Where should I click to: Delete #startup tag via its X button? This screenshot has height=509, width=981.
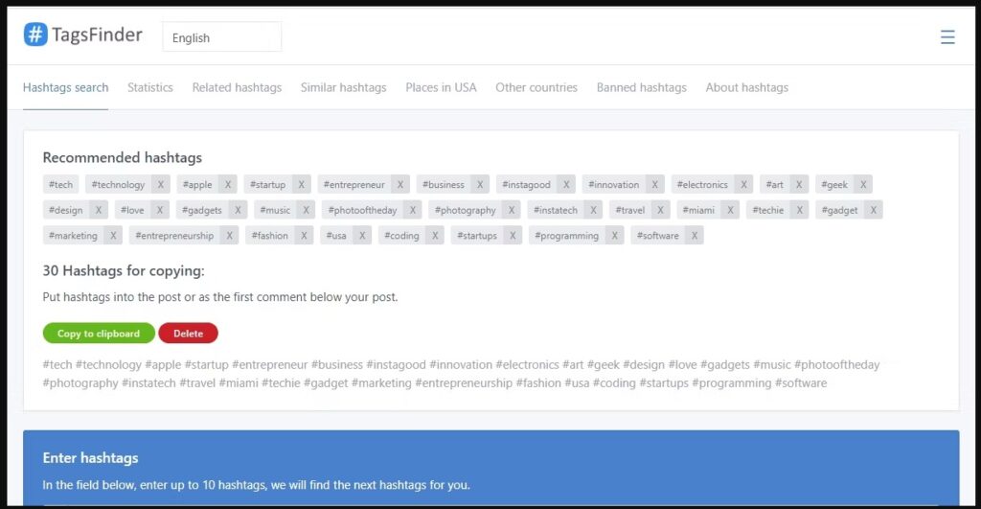301,185
